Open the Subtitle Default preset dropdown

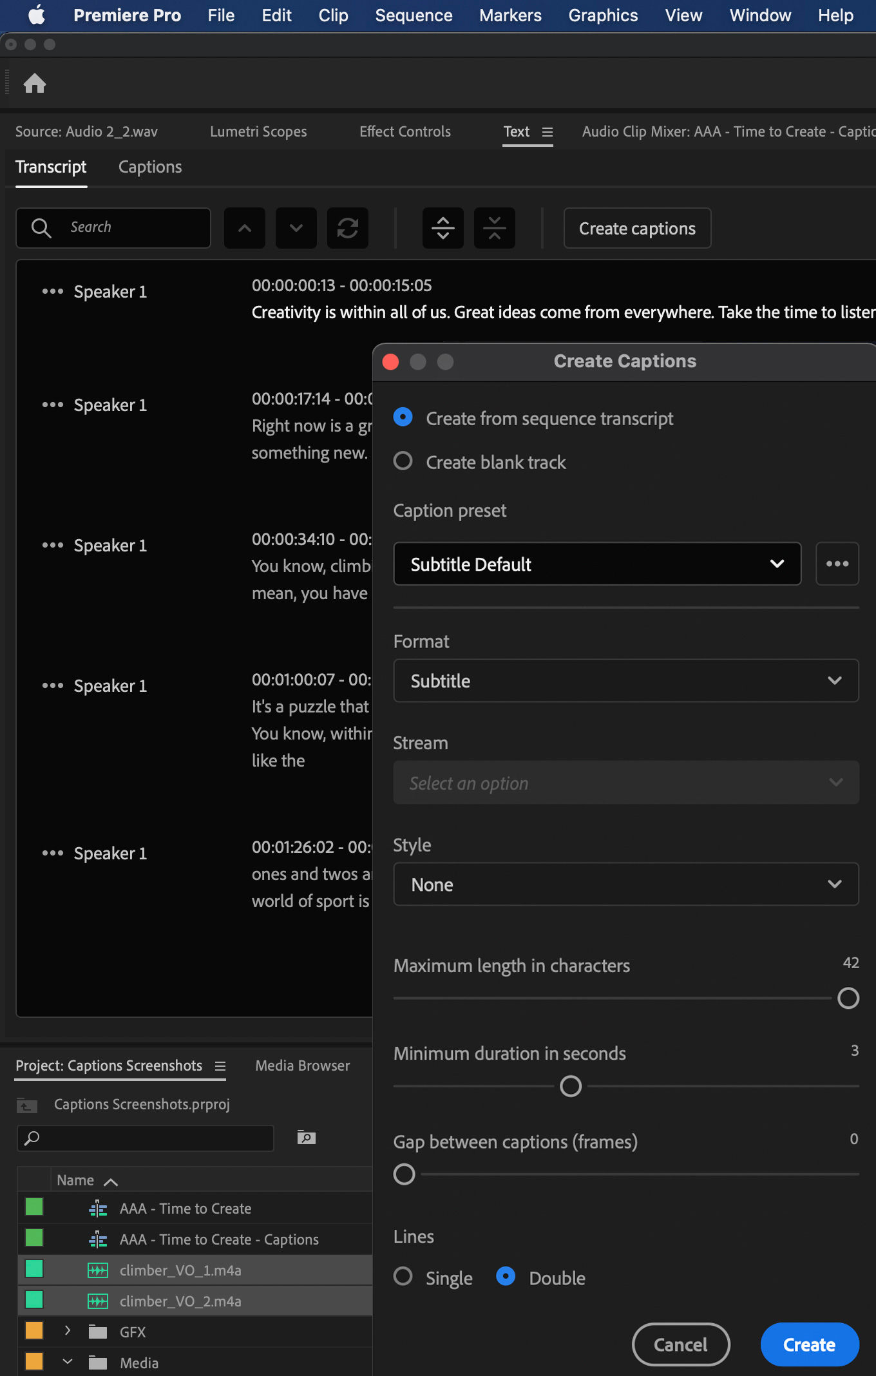coord(596,564)
